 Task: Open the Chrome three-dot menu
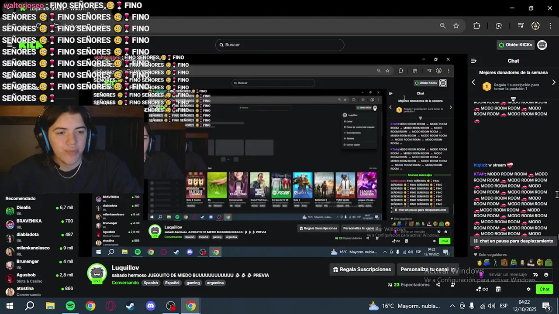[549, 26]
